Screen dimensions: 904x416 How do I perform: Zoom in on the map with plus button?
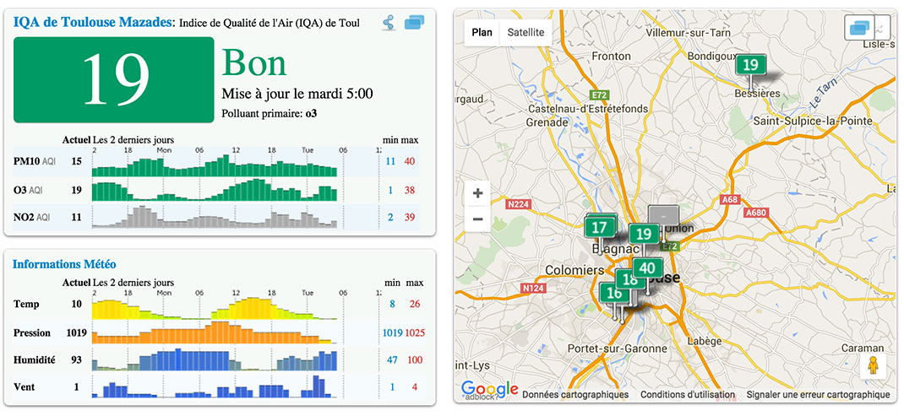click(x=477, y=193)
